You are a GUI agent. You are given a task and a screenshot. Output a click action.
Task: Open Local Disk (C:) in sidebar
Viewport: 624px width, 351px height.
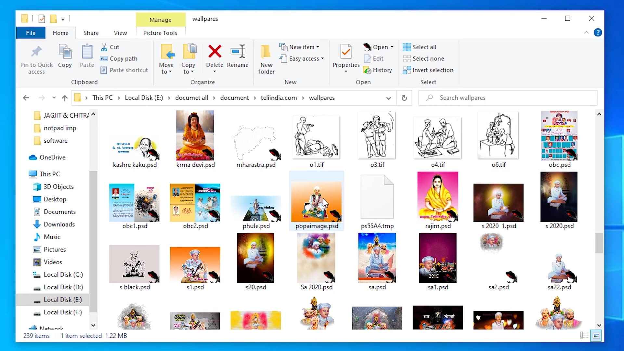coord(58,275)
